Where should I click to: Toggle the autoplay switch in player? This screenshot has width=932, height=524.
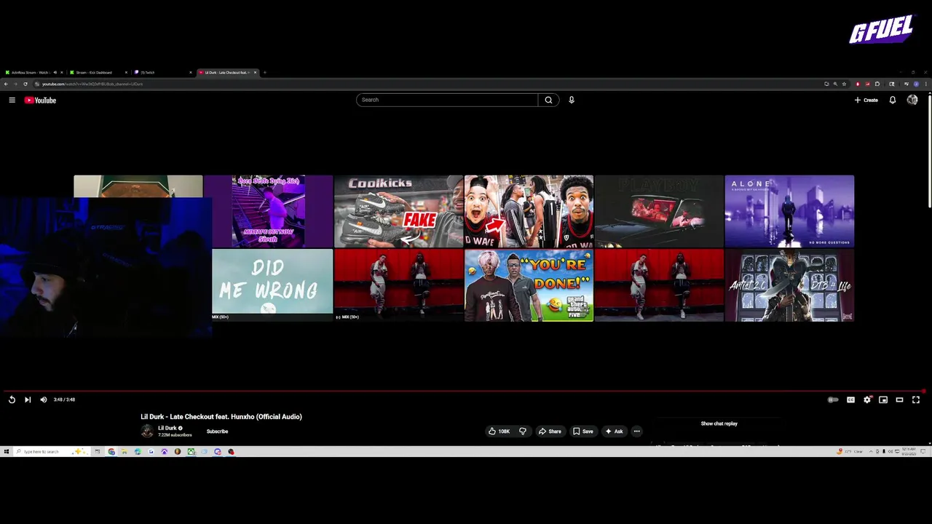point(833,400)
